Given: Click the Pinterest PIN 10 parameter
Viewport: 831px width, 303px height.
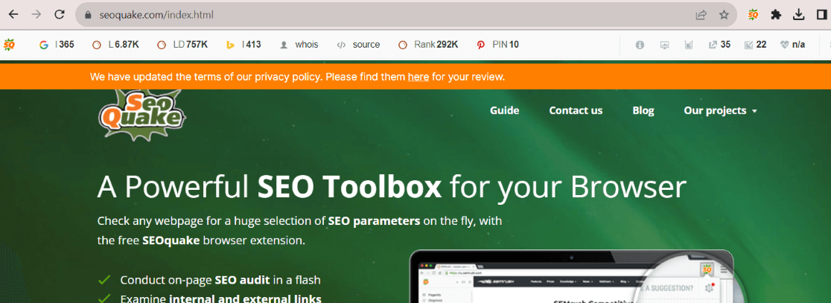Looking at the screenshot, I should (498, 45).
